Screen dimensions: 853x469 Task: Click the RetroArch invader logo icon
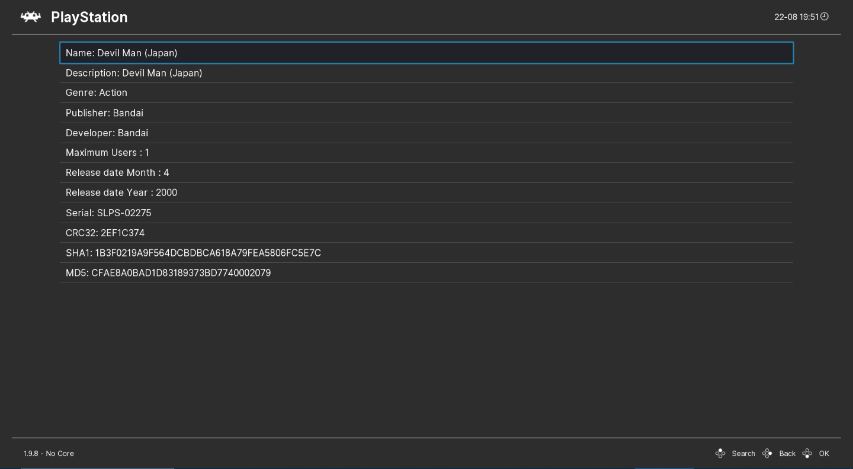(31, 17)
